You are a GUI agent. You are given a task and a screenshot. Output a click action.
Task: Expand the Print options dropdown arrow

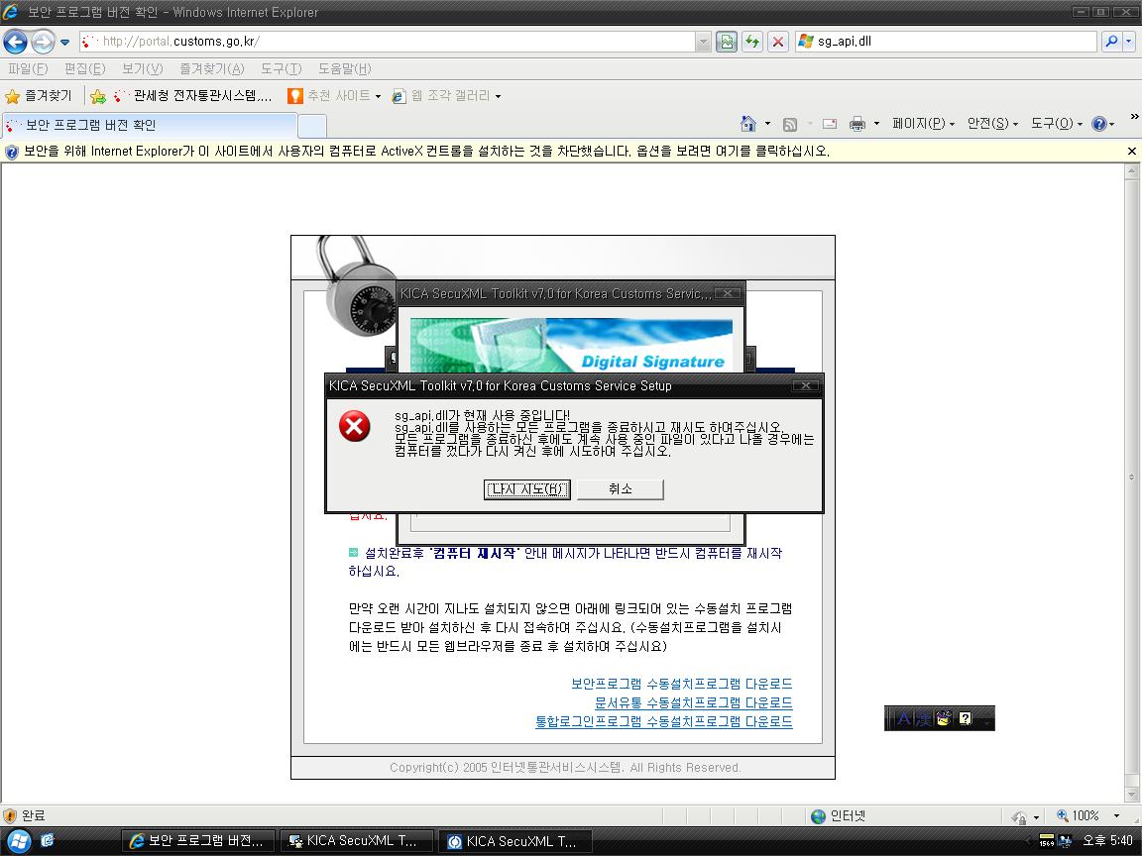tap(876, 124)
